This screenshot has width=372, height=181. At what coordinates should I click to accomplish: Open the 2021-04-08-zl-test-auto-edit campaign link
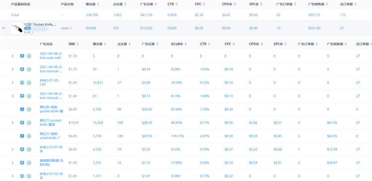click(51, 56)
